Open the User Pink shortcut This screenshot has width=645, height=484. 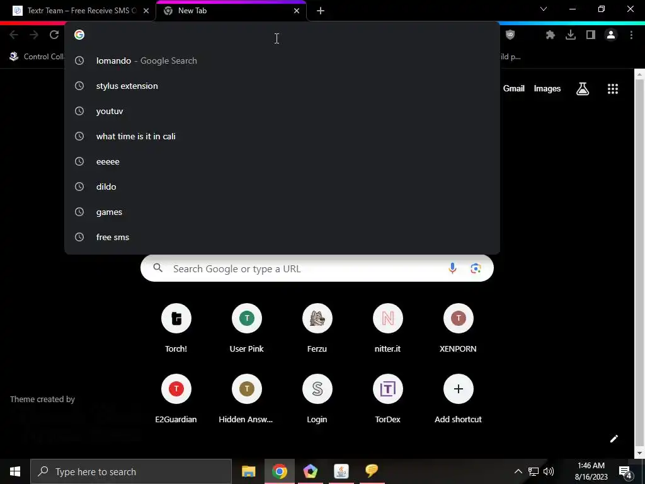point(246,328)
